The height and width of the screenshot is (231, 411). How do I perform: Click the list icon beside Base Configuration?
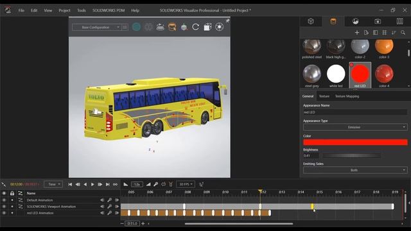[x=125, y=27]
